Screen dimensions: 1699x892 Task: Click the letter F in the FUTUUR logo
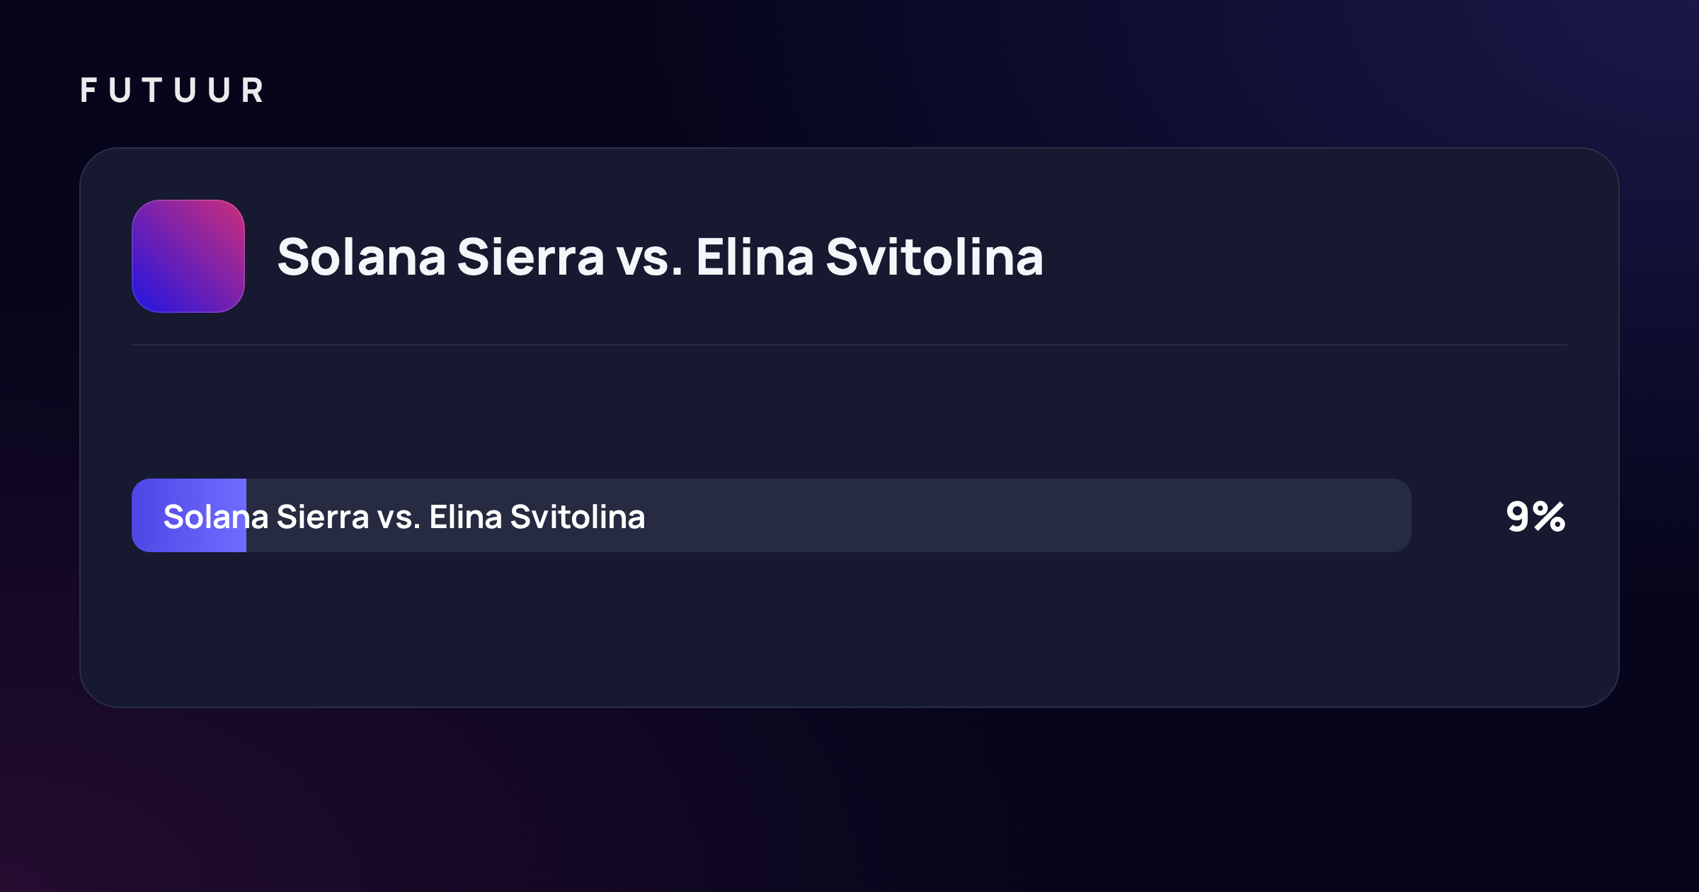click(x=88, y=91)
